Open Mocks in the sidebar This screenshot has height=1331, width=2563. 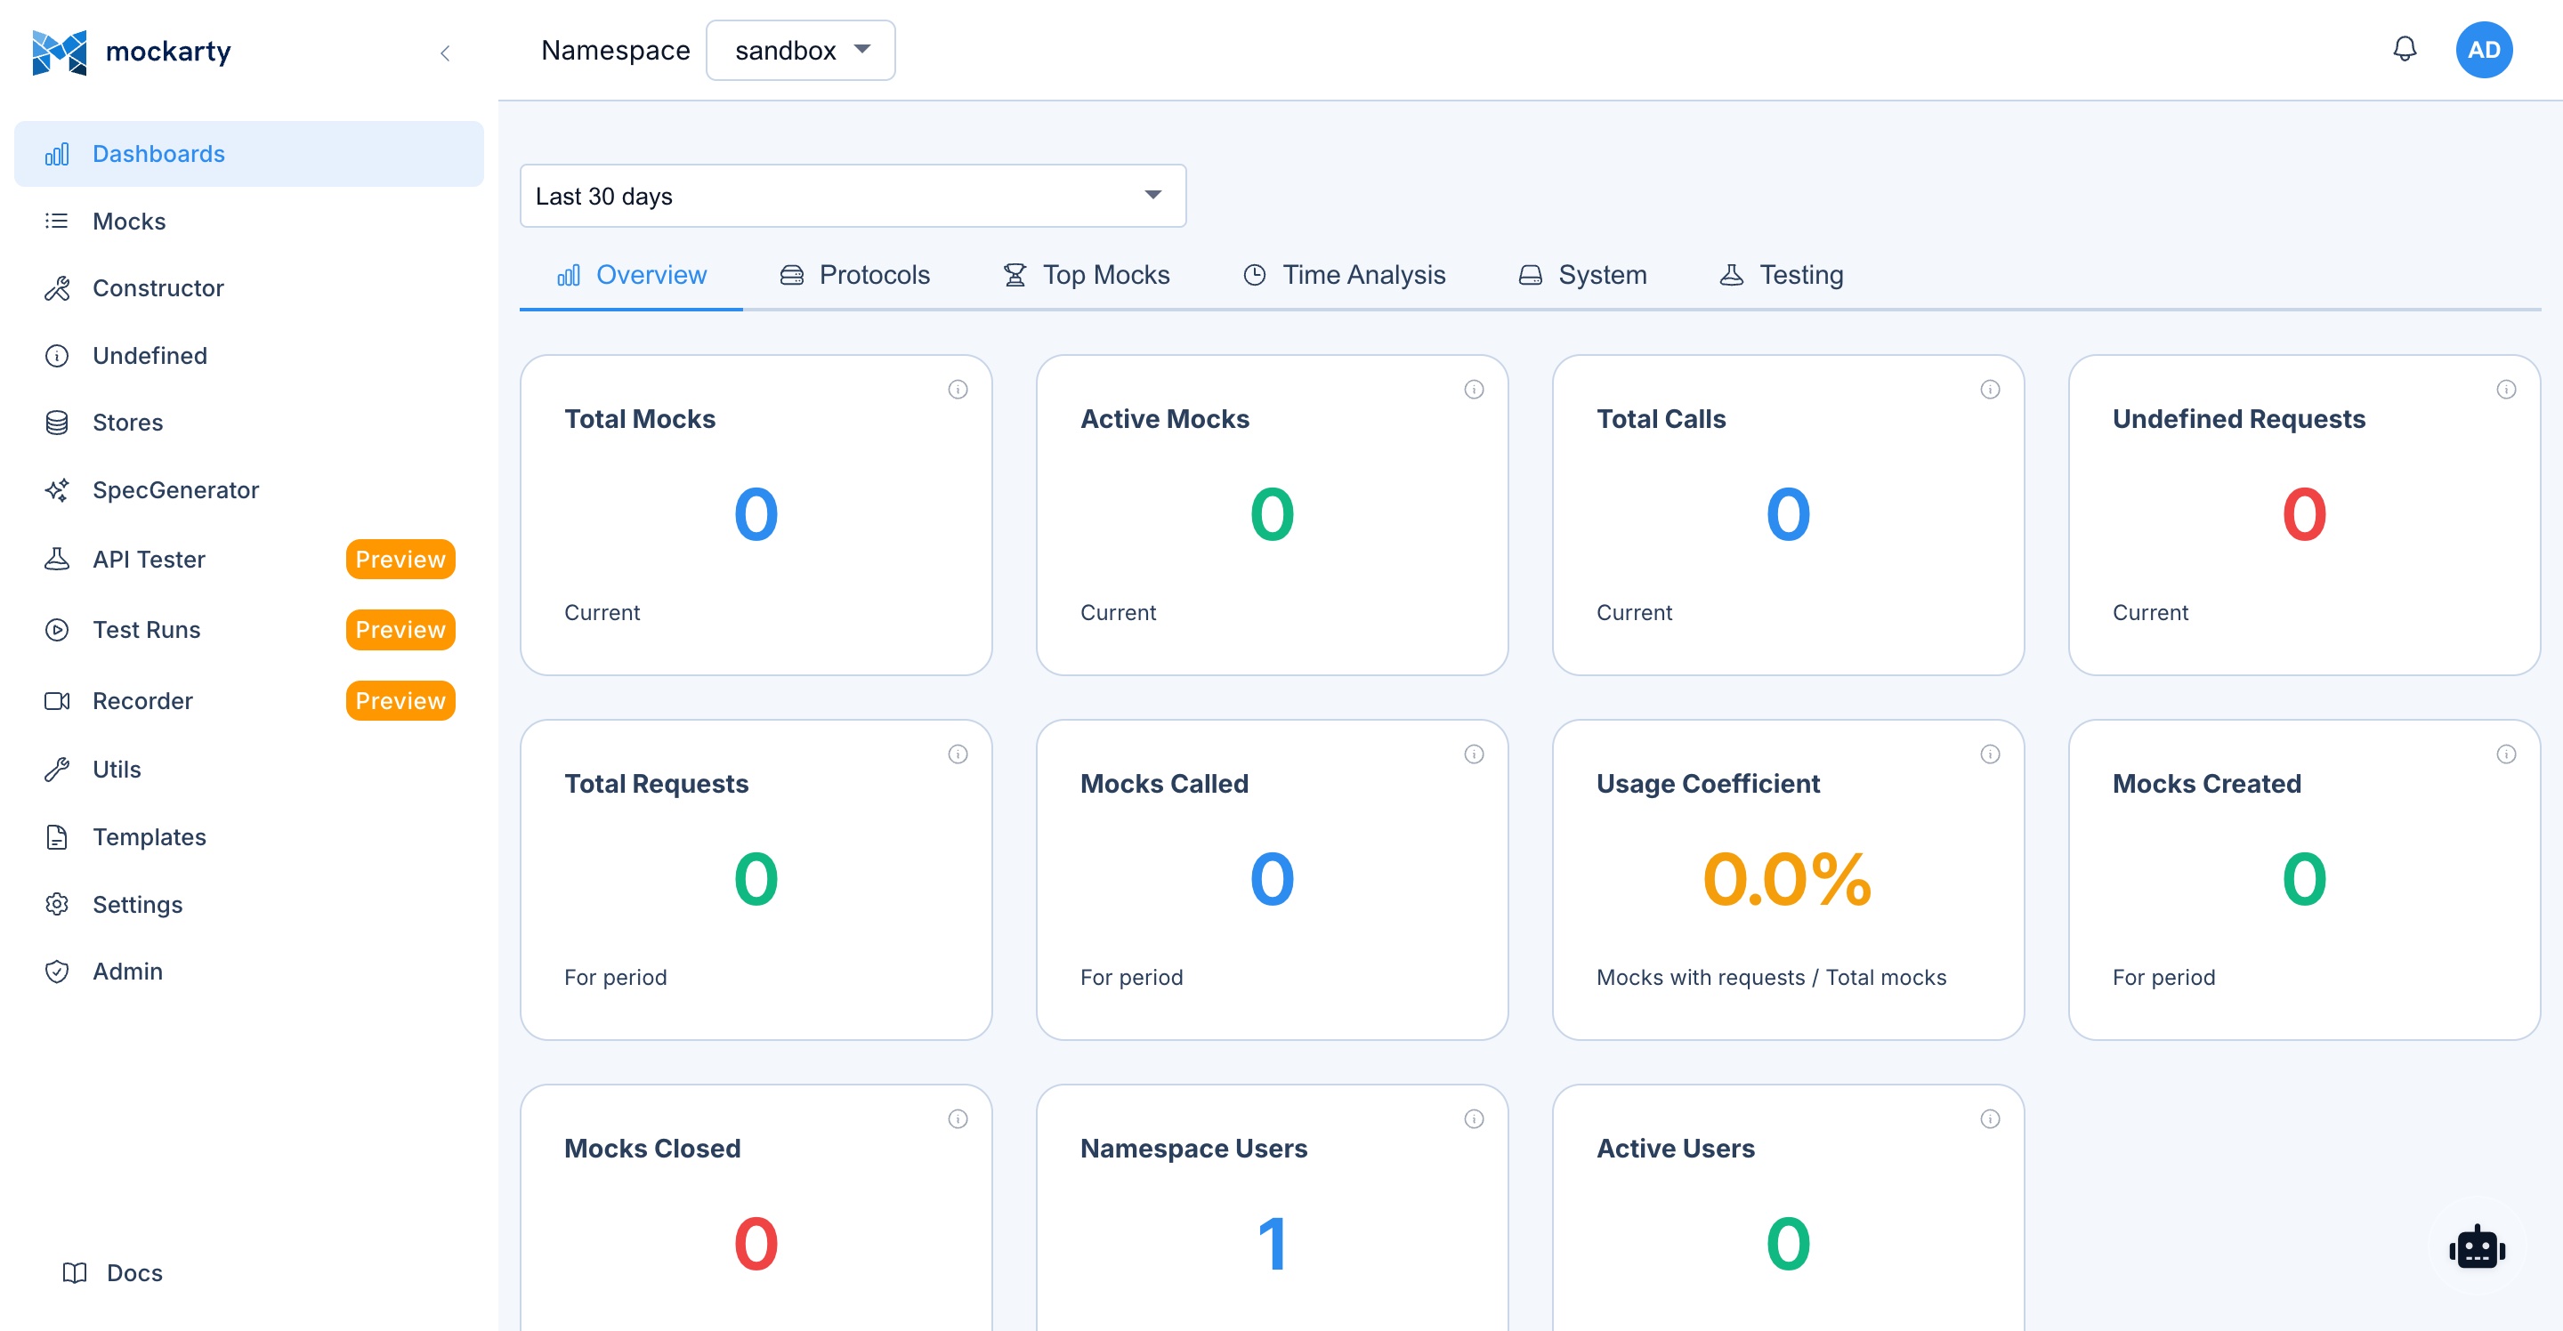(x=249, y=221)
